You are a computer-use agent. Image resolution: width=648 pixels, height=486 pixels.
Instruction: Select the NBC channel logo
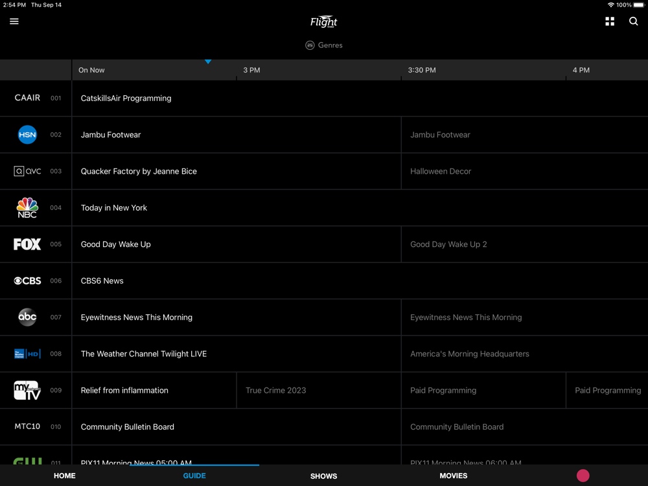[x=27, y=207]
